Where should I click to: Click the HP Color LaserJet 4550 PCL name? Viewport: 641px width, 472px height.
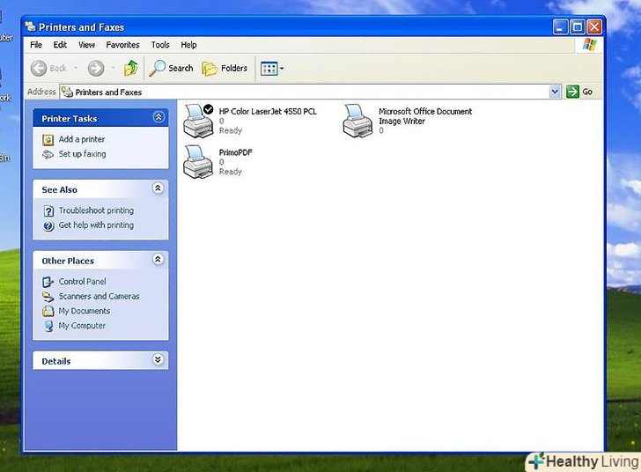(x=268, y=111)
